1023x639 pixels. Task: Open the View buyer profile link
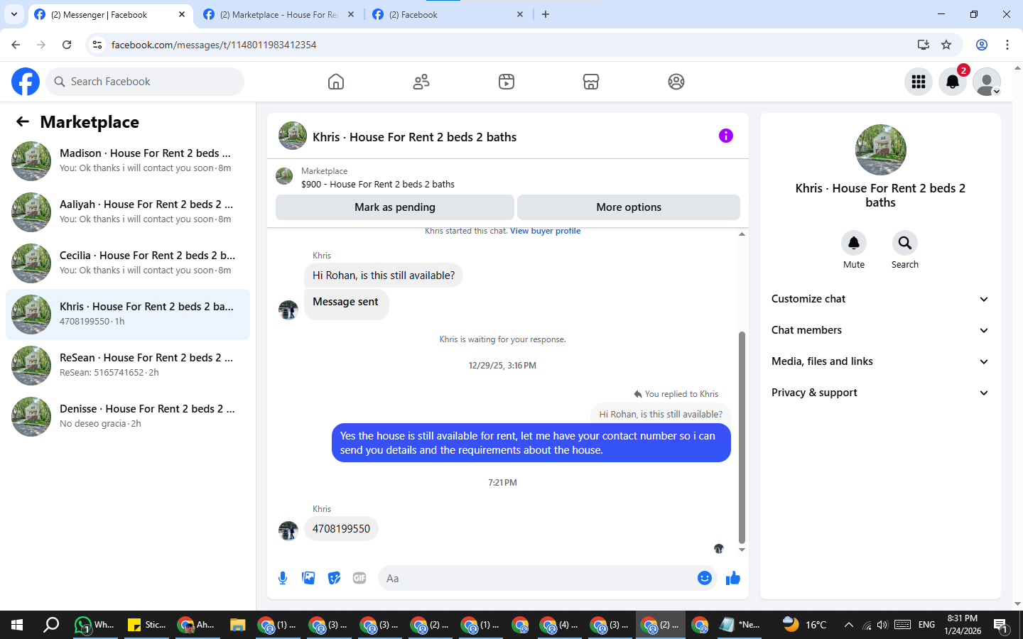[545, 231]
